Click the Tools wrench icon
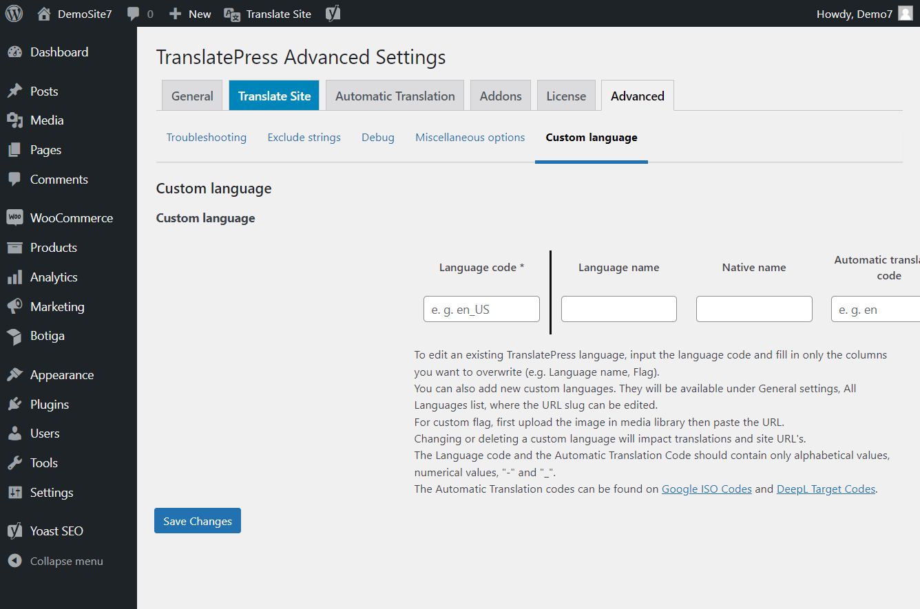This screenshot has width=920, height=609. pos(14,463)
